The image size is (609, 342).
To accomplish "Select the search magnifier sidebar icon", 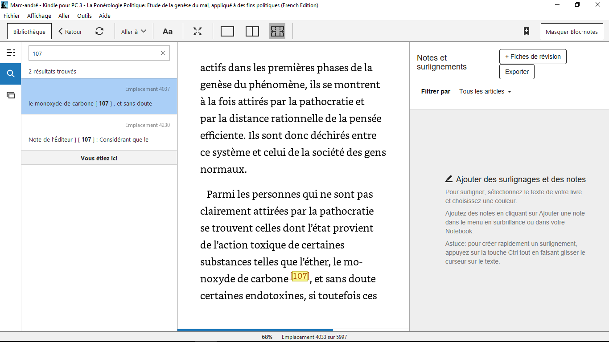I will (10, 74).
